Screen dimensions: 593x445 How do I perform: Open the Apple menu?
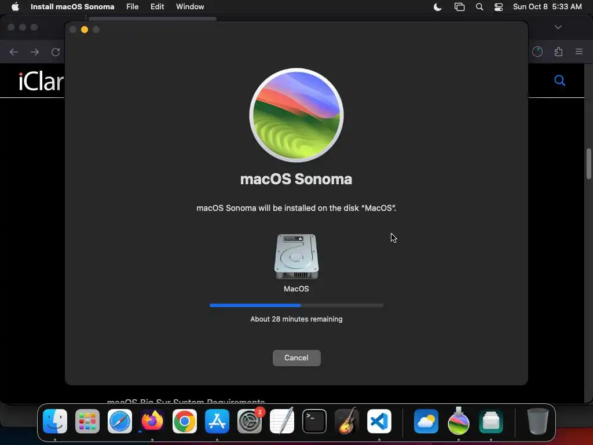click(x=15, y=6)
